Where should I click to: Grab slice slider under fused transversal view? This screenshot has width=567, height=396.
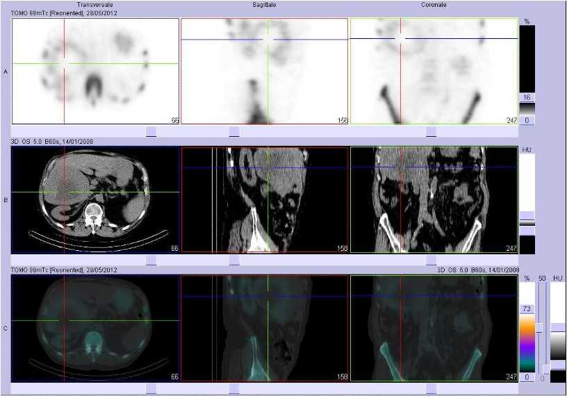[x=151, y=389]
